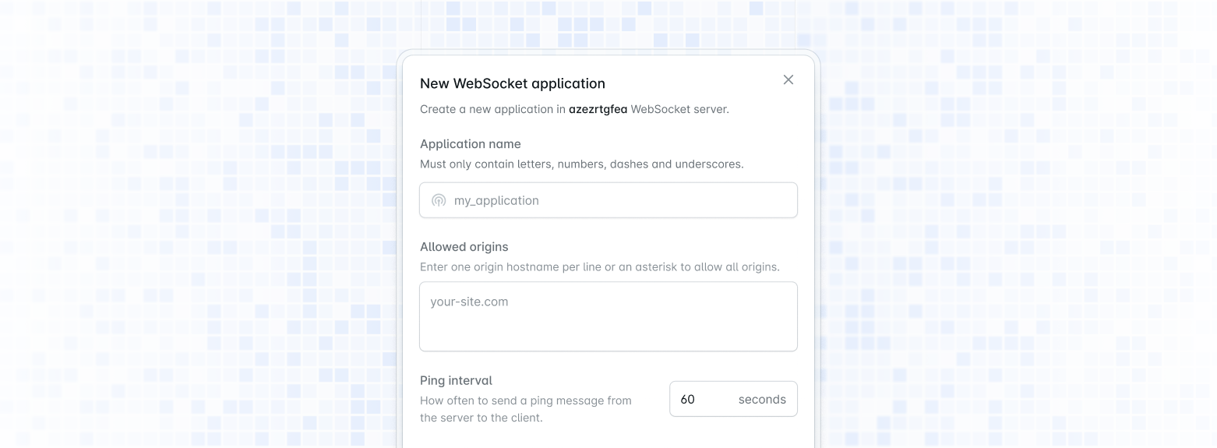Click the "60" value in Ping interval
This screenshot has height=448, width=1217.
click(x=687, y=399)
